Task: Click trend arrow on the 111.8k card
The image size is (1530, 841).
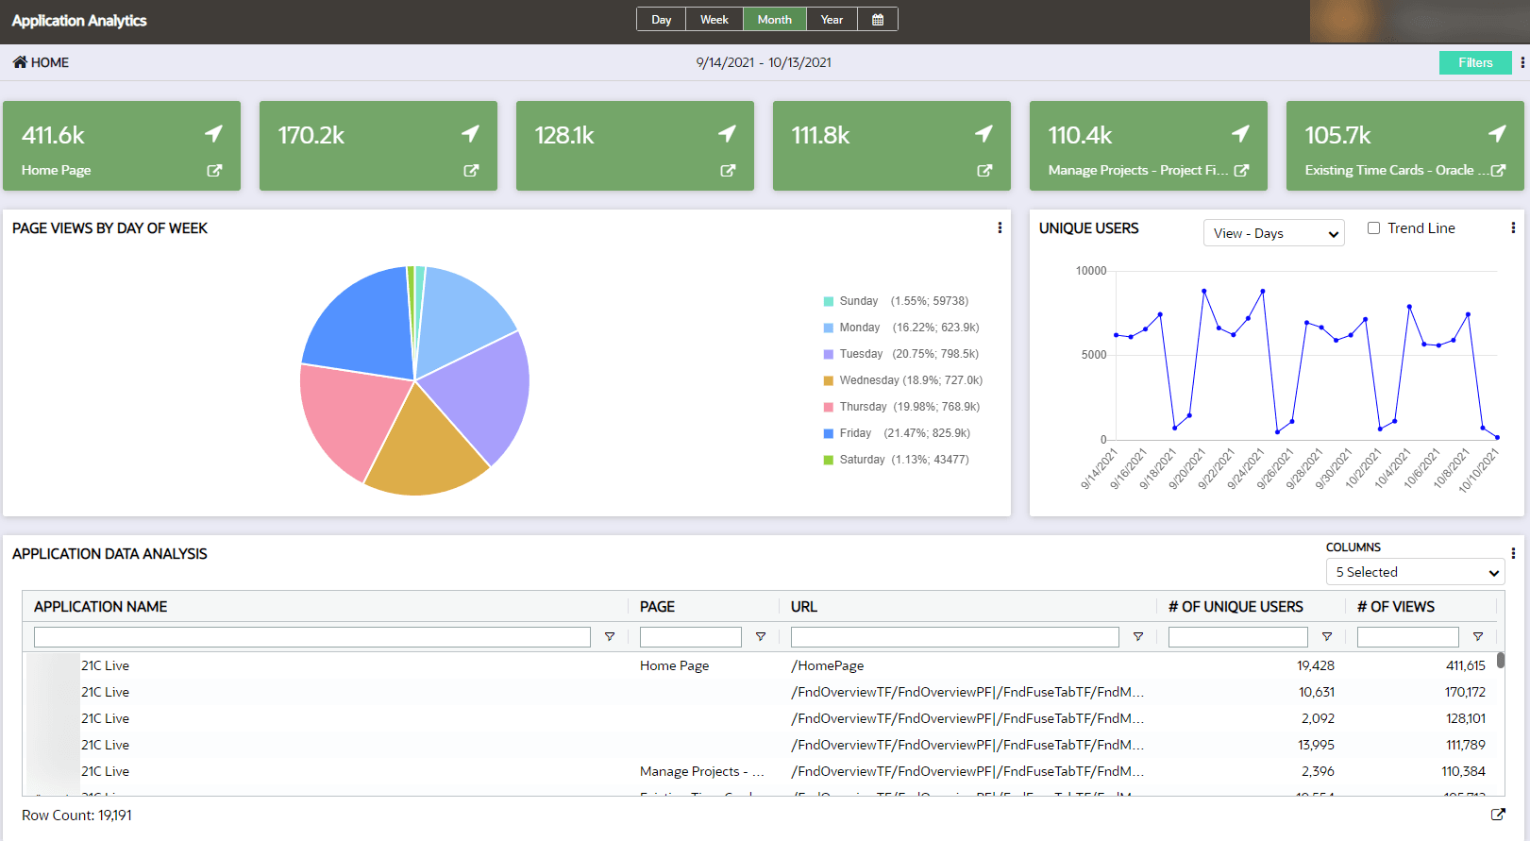Action: pos(984,134)
